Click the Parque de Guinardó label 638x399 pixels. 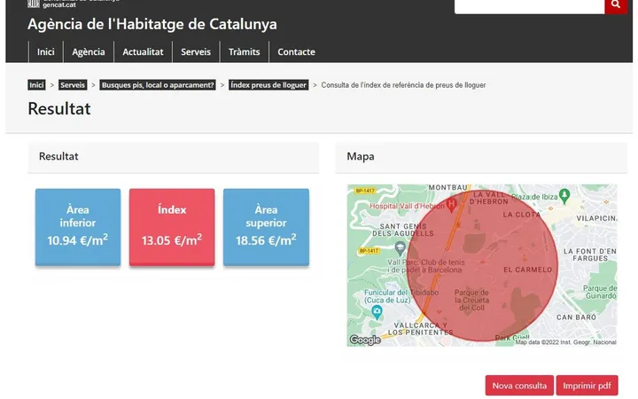click(x=600, y=292)
